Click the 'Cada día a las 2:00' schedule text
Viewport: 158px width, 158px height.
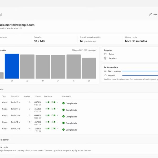coord(14,28)
